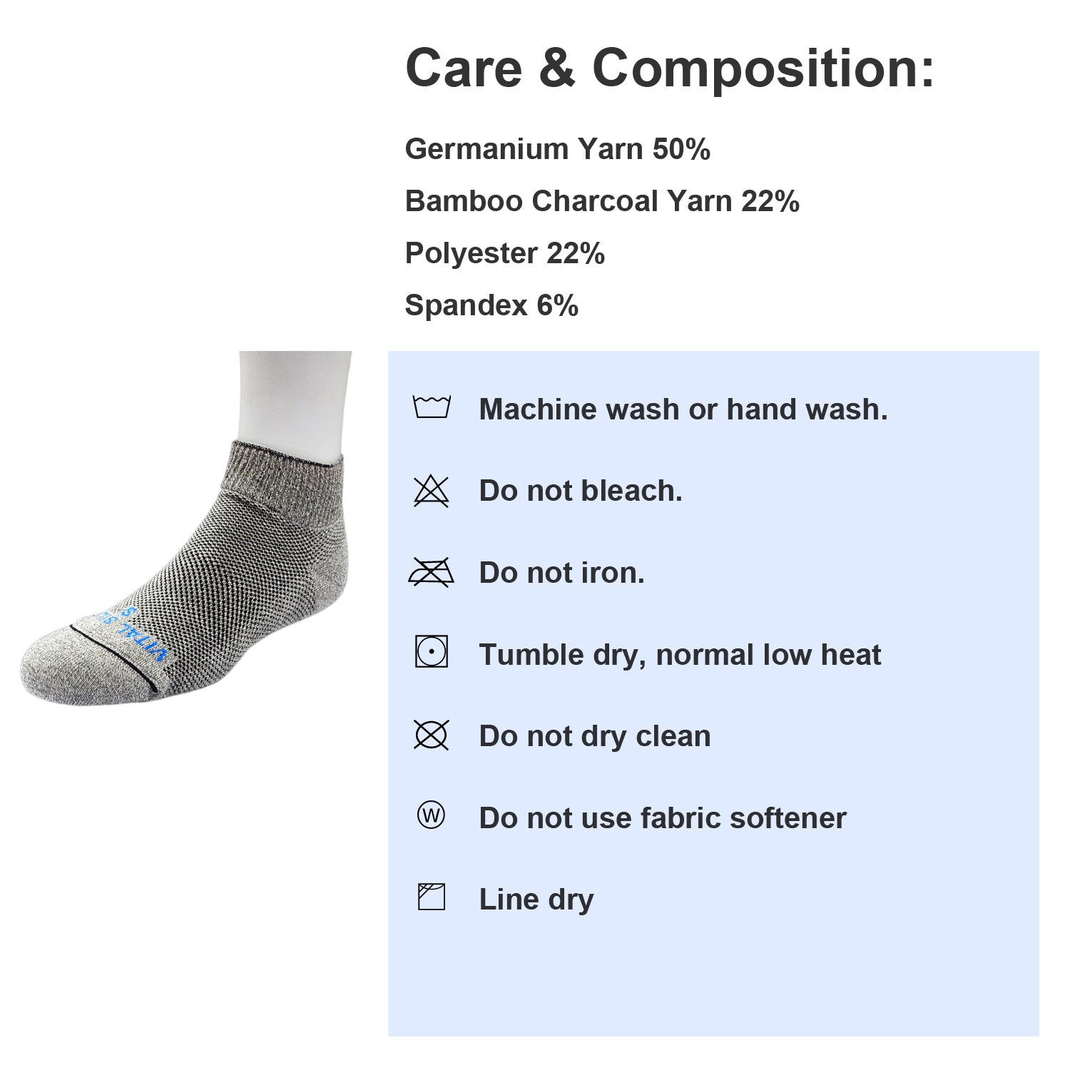Click the "Line dry" label
The height and width of the screenshot is (1070, 1070).
(536, 900)
